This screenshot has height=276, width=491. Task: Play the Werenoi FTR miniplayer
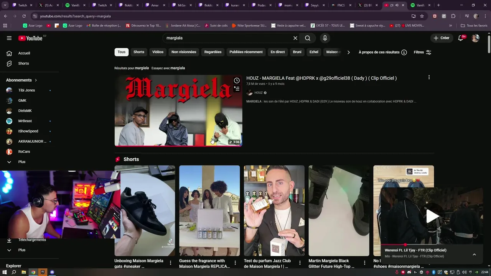[432, 216]
